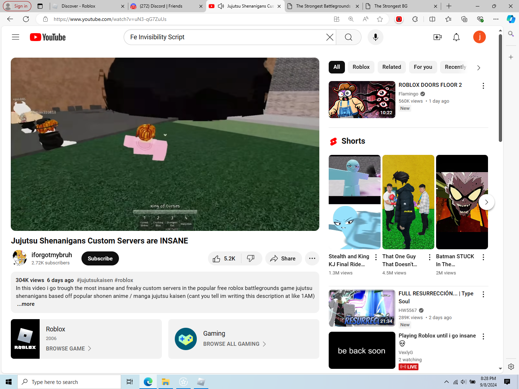Sign in to the Edge profile
Viewport: 519px width, 389px height.
click(x=17, y=6)
